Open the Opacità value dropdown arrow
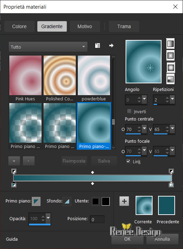The width and height of the screenshot is (183, 249). point(48,218)
